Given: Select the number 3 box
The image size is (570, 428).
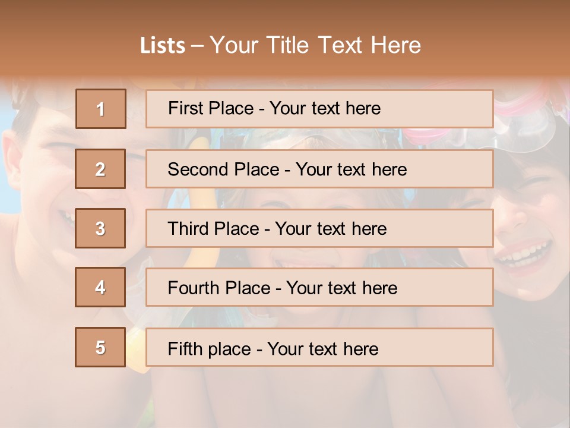Looking at the screenshot, I should coord(100,228).
